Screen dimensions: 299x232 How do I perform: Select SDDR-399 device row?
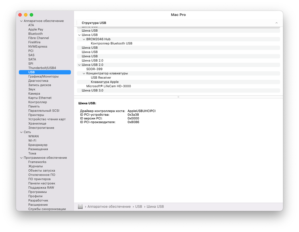tap(178, 69)
